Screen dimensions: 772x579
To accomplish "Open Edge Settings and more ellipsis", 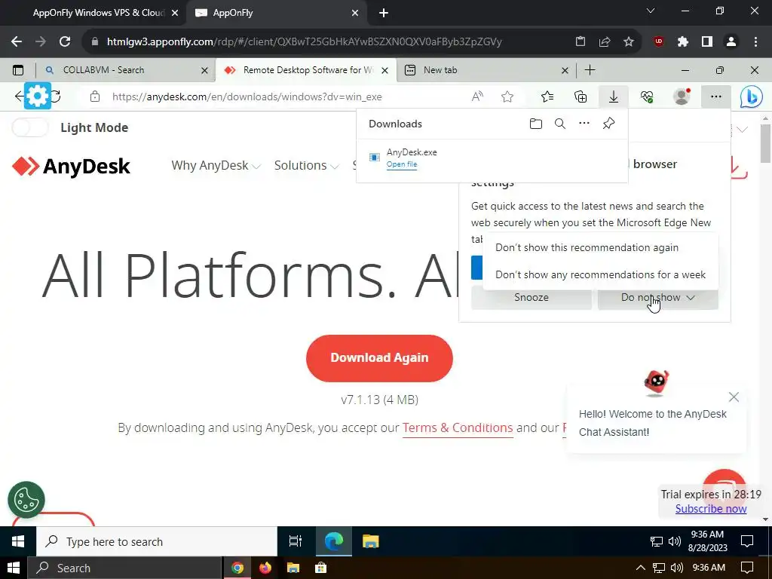I will coord(716,97).
